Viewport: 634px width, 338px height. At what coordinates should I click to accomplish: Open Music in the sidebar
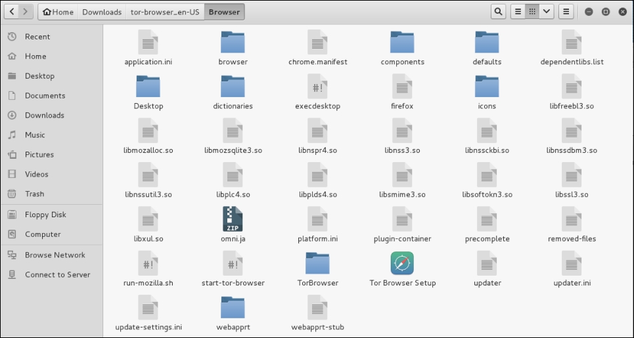pos(51,135)
